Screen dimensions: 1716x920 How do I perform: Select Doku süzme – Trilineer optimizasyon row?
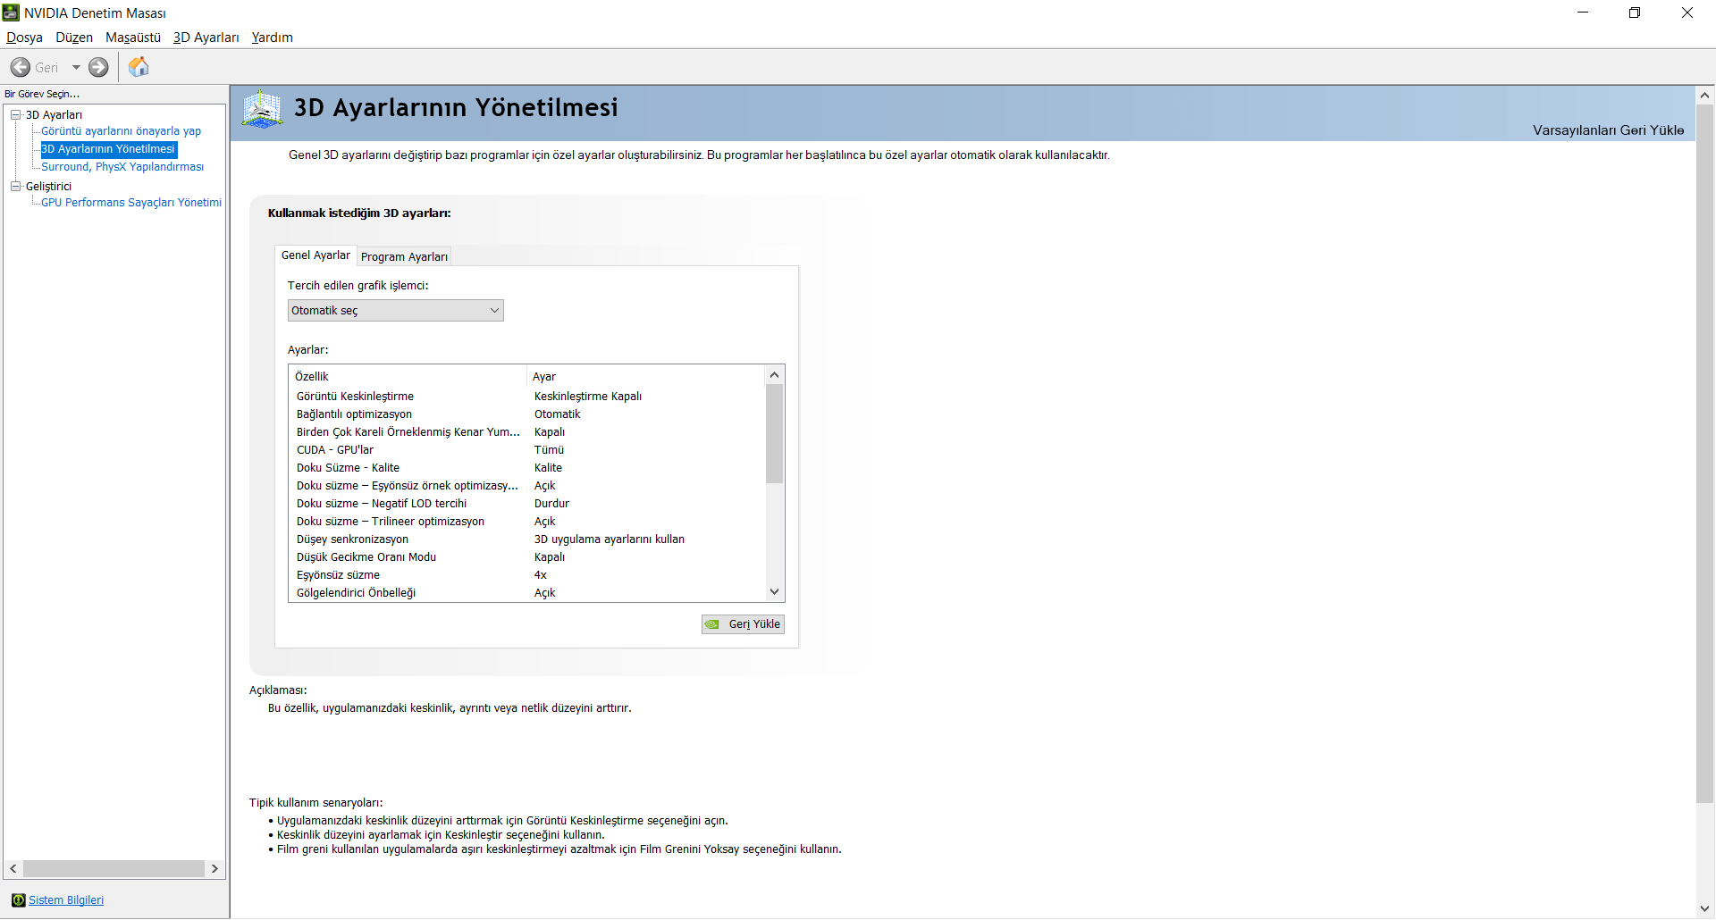527,522
